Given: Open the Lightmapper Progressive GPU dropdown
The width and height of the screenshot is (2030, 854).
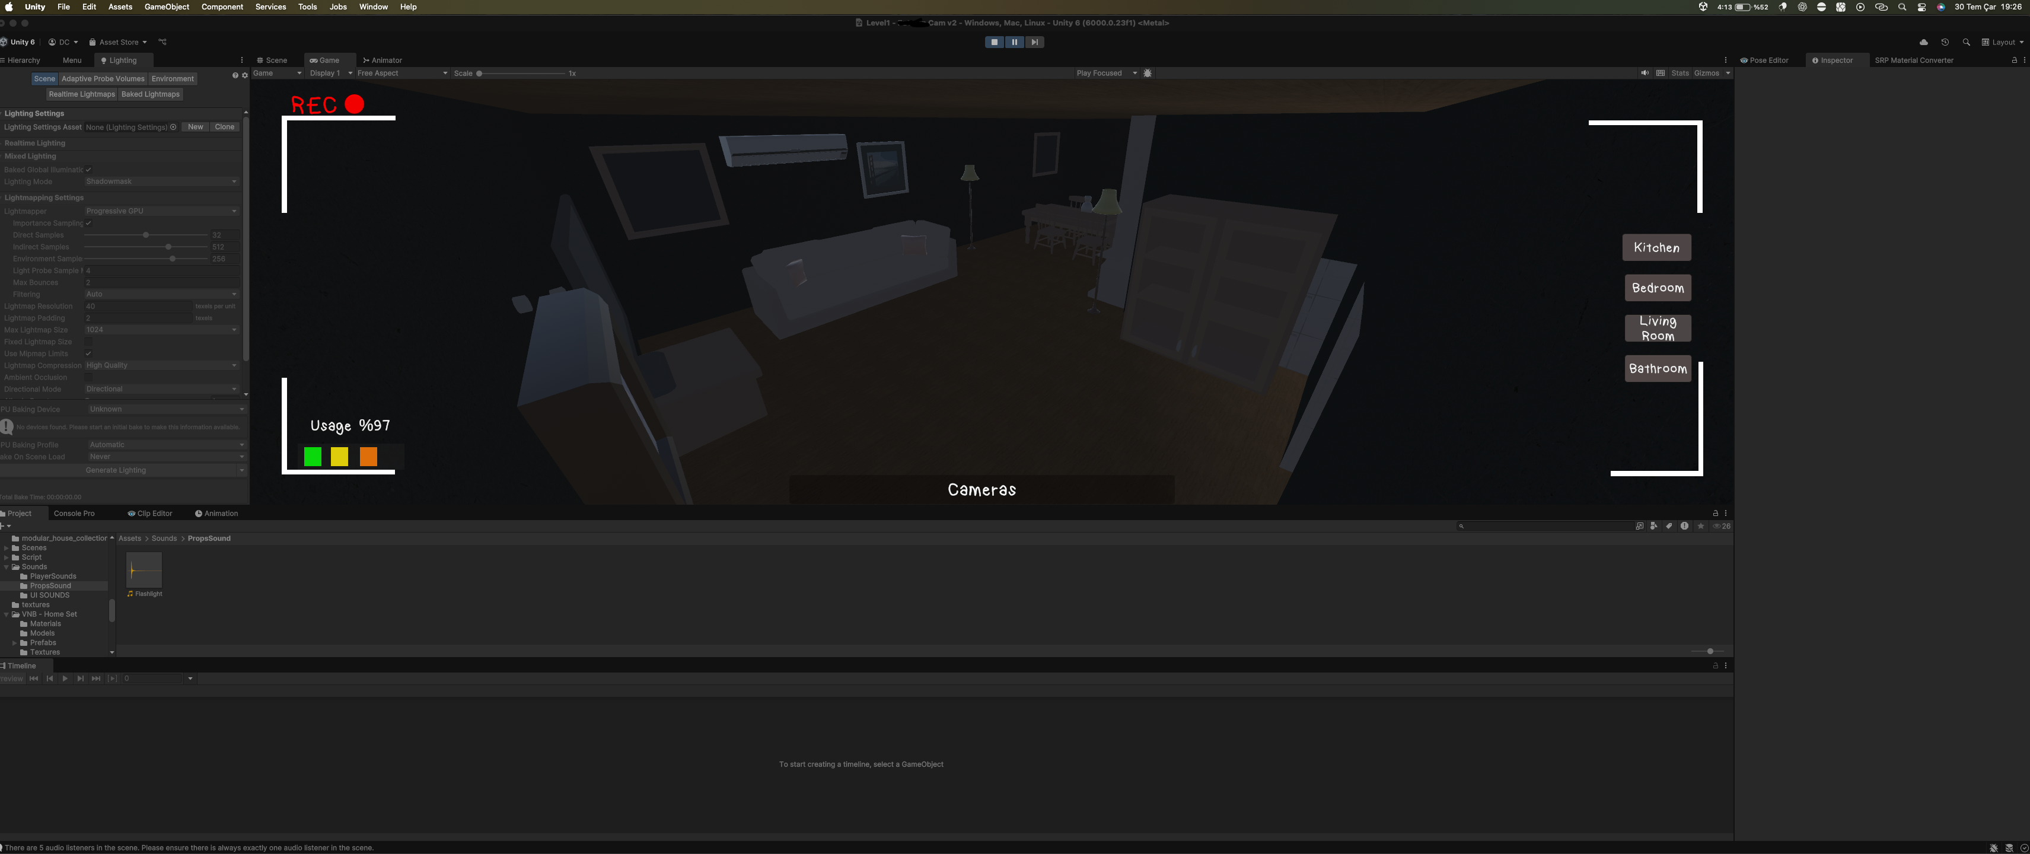Looking at the screenshot, I should (x=161, y=211).
